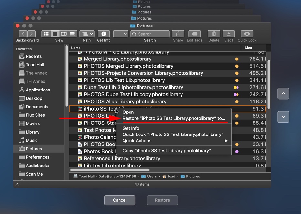Select PHOTOS-Projects Conversion Library.photoslibrary
Viewport: 301px width, 214px height.
pyautogui.click(x=168, y=73)
